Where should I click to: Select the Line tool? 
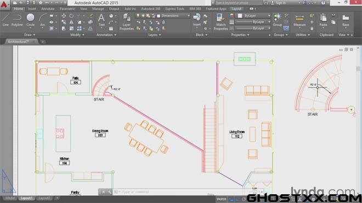point(5,20)
